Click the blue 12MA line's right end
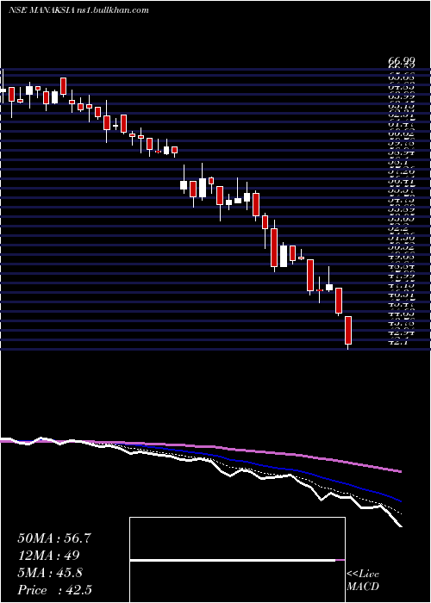The image size is (431, 603). pos(400,500)
